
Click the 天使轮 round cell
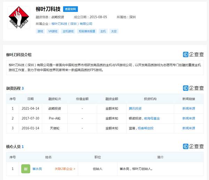tap(55, 128)
